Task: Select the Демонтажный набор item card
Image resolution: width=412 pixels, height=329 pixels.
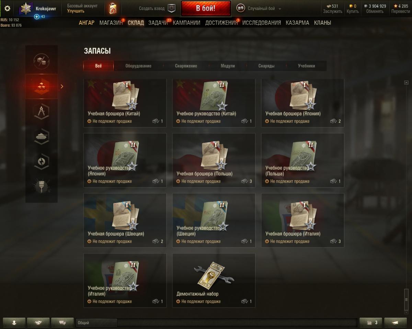Action: click(x=214, y=280)
